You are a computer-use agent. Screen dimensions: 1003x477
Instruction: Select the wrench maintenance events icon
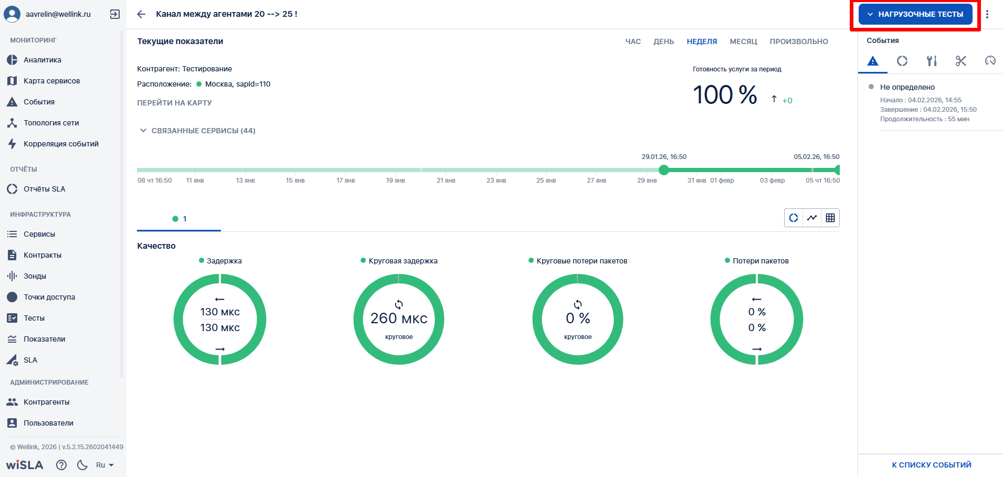931,61
